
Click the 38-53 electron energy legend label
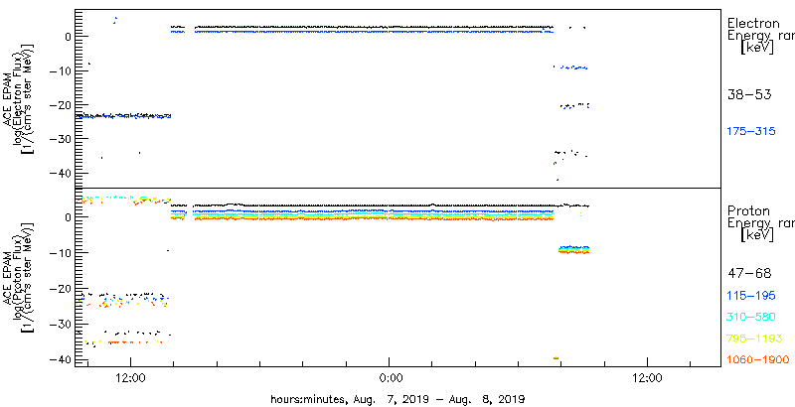point(749,94)
